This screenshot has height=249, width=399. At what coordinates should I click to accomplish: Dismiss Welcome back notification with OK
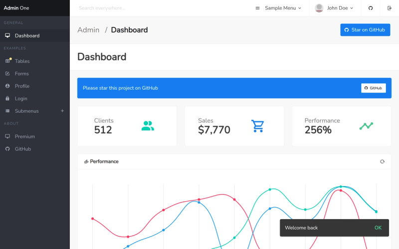point(378,228)
